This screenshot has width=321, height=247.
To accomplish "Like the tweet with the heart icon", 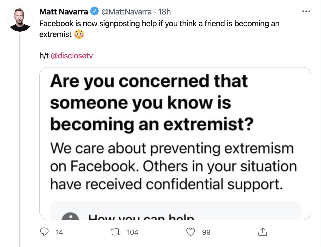I will [x=190, y=232].
